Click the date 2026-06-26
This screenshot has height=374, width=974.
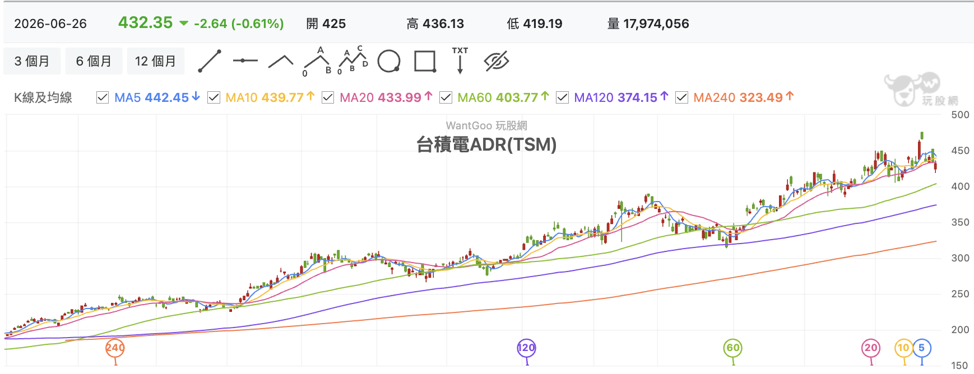point(50,24)
